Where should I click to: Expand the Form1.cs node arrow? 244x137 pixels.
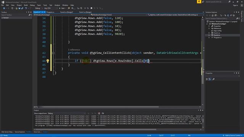[x=209, y=33]
